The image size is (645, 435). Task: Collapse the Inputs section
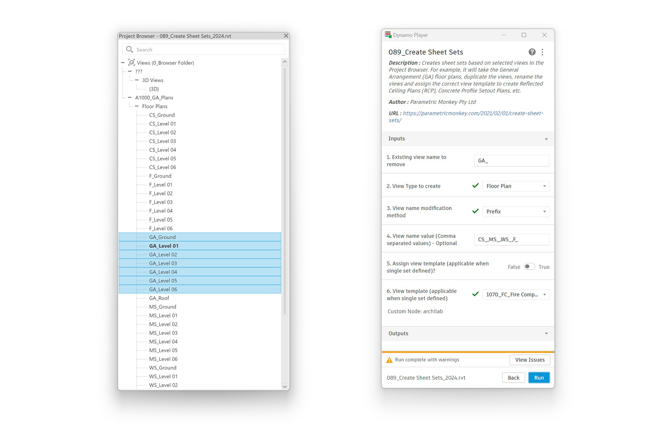(x=546, y=139)
